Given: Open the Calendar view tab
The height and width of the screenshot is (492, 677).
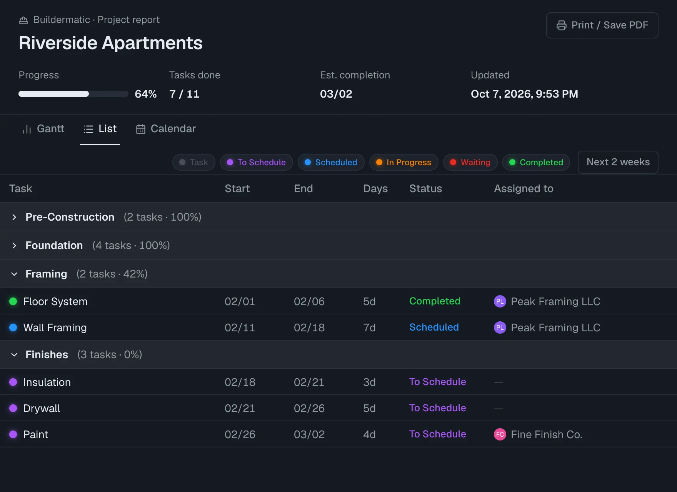Looking at the screenshot, I should pos(166,129).
